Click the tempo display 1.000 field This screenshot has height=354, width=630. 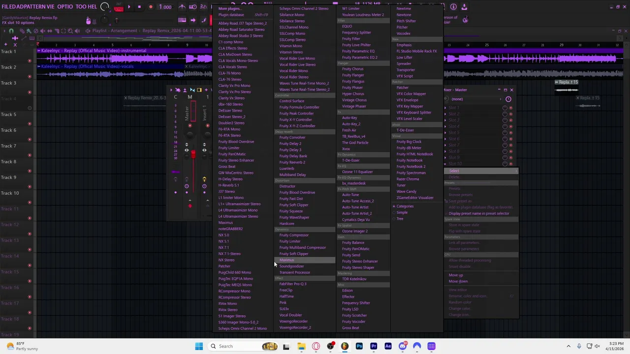(165, 7)
